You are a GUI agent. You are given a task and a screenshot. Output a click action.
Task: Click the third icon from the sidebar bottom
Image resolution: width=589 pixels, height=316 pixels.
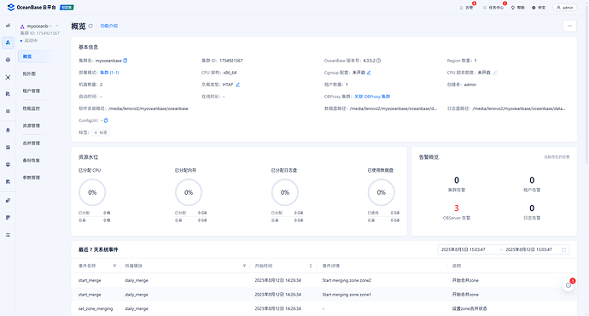point(8,200)
